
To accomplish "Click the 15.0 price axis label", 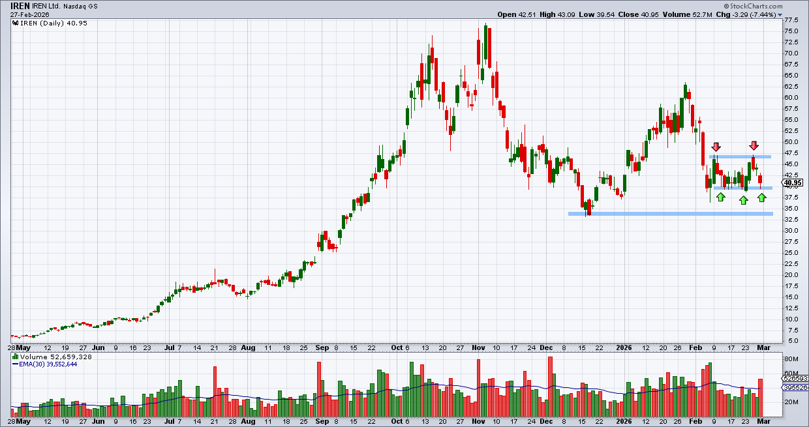I will pyautogui.click(x=792, y=297).
